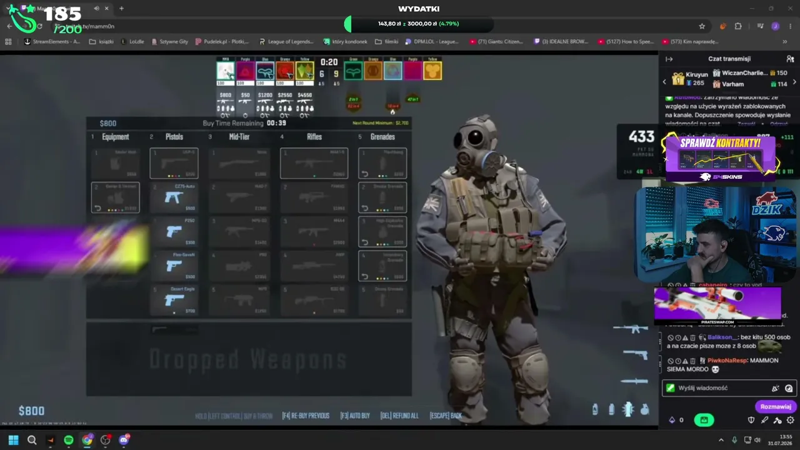Open the LoLdle bookmark
The height and width of the screenshot is (450, 800).
[x=132, y=42]
